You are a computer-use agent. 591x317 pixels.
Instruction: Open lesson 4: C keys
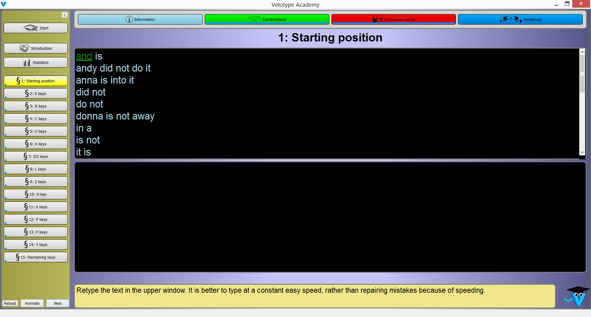(36, 119)
